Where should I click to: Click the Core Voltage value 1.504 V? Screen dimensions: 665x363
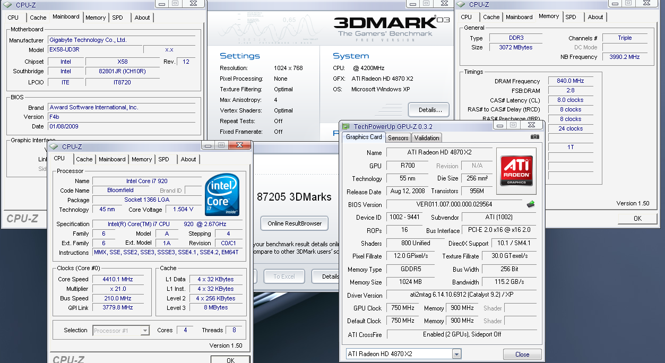(x=183, y=210)
